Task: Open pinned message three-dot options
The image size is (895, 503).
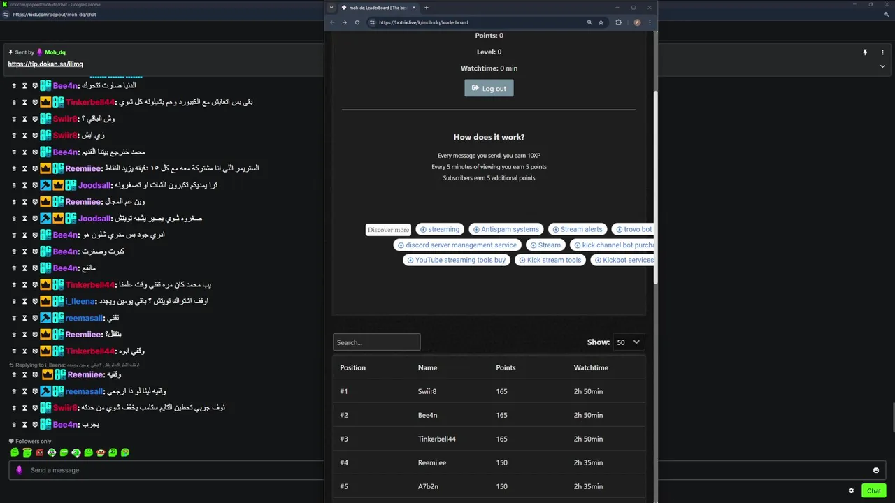Action: pyautogui.click(x=882, y=52)
